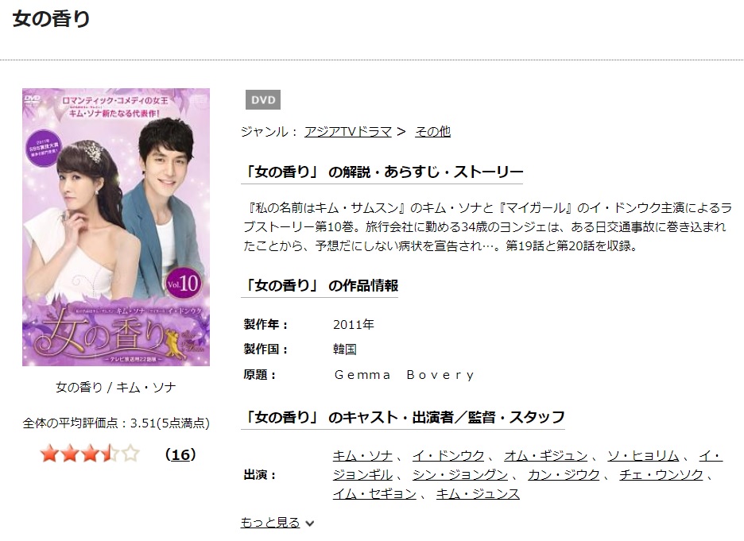Click the 女の香り DVD cover image
Image resolution: width=744 pixels, height=541 pixels.
116,227
